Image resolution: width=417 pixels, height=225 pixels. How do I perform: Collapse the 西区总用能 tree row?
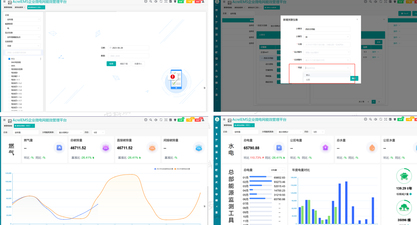[262, 58]
